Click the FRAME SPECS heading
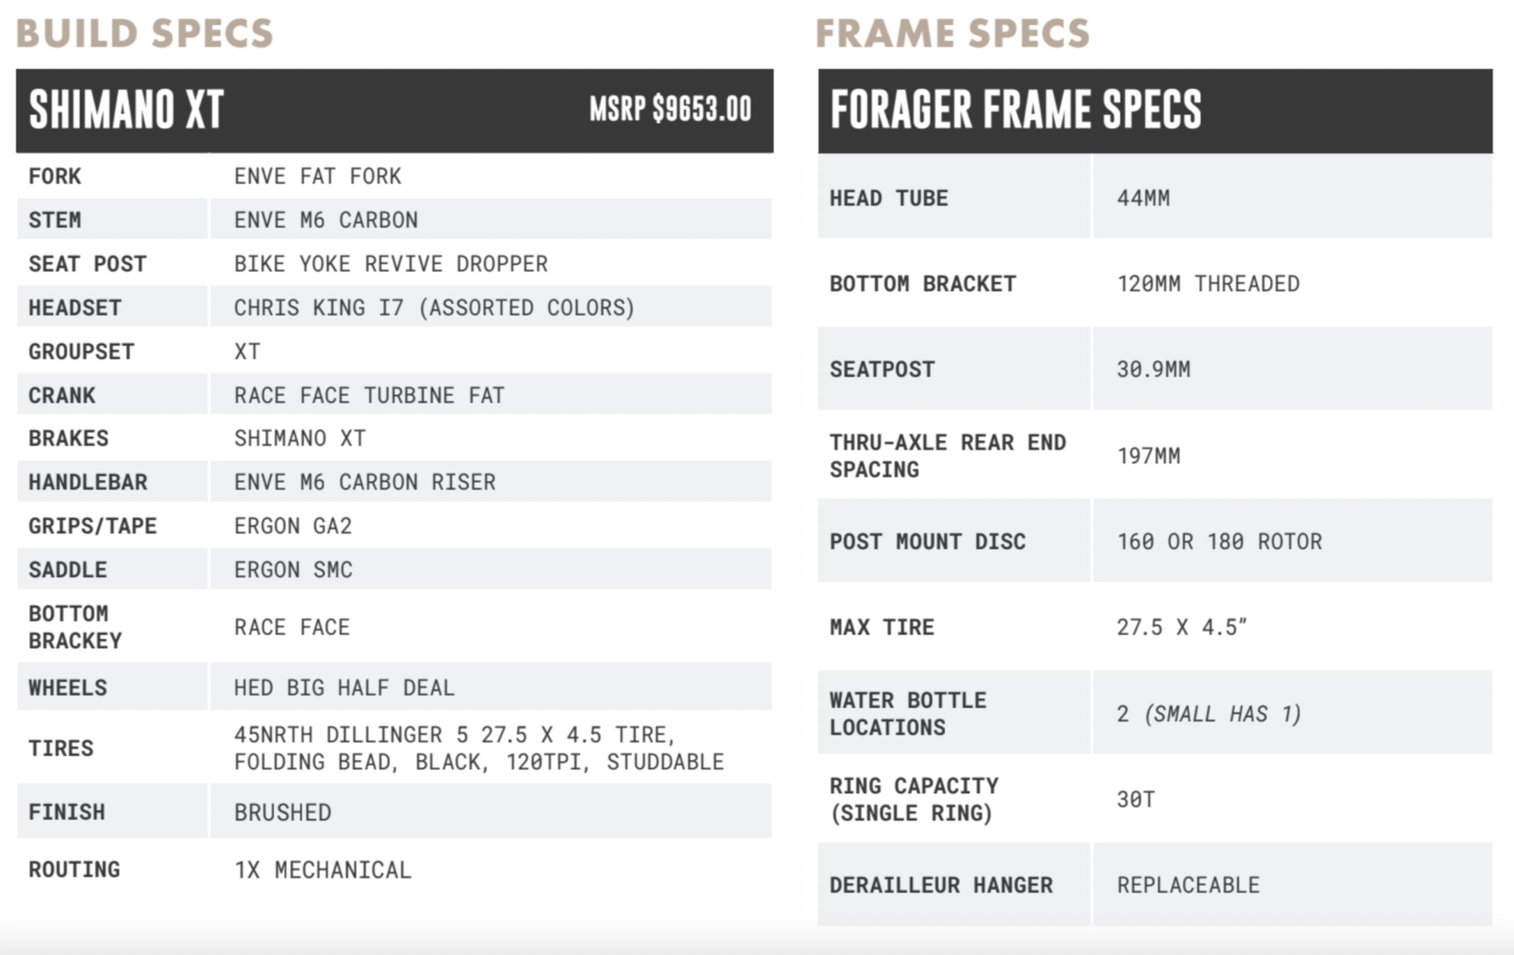 click(x=953, y=33)
